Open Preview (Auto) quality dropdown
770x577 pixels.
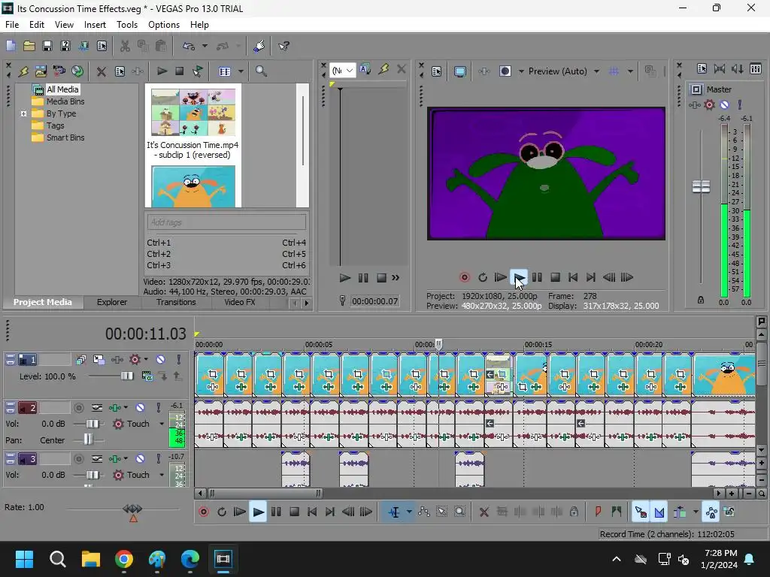point(596,71)
